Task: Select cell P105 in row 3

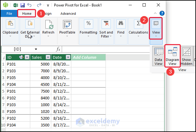Action: click(x=18, y=78)
